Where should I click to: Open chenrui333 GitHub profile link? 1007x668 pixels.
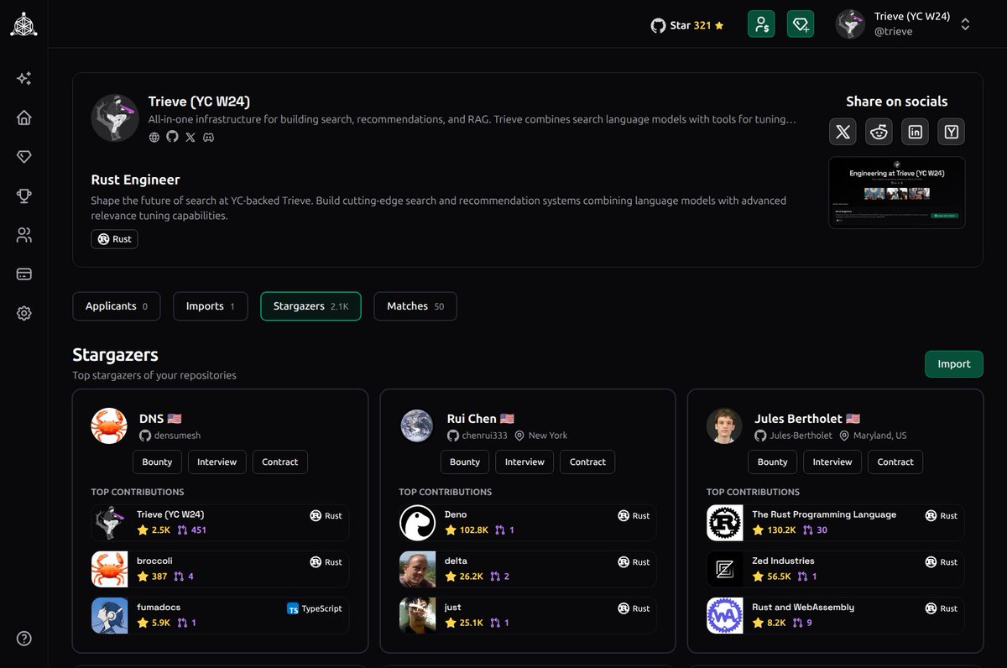[477, 436]
